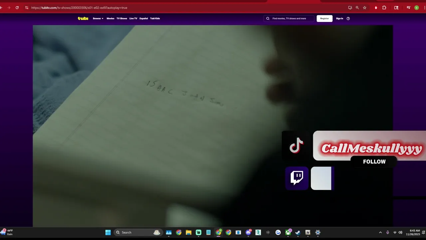Open the Wi-Fi network tray icon

click(395, 232)
